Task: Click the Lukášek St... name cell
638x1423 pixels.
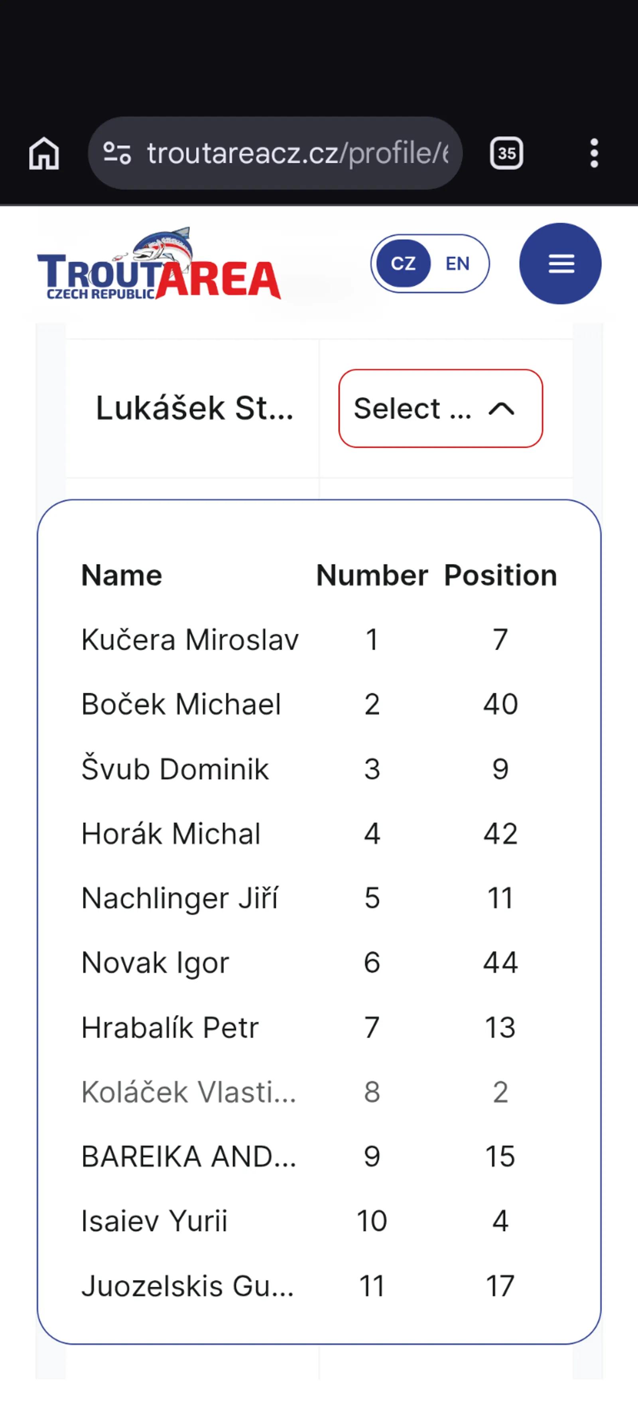Action: (x=195, y=408)
